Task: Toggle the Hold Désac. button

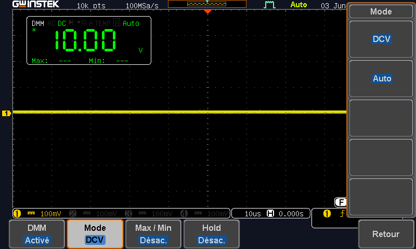Action: click(x=212, y=234)
